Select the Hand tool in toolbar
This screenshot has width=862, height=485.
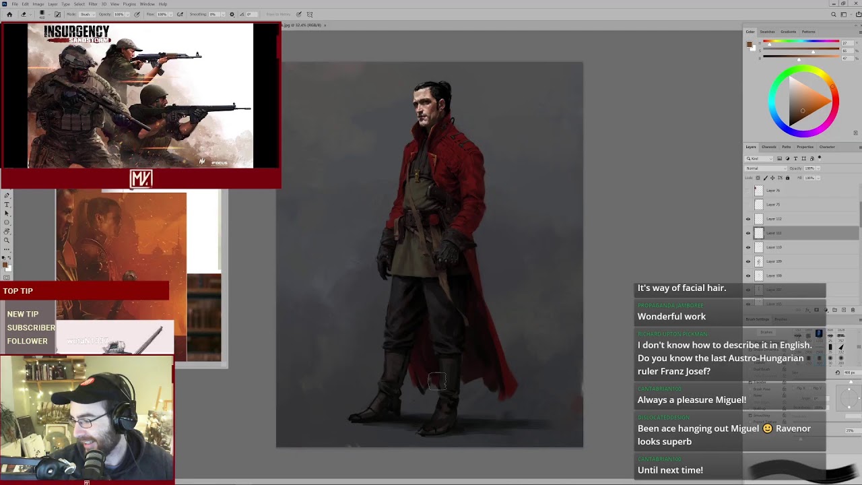pos(7,231)
